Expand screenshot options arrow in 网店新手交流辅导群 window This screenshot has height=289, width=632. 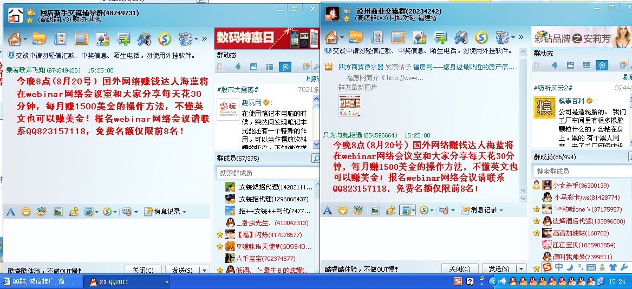(x=96, y=212)
